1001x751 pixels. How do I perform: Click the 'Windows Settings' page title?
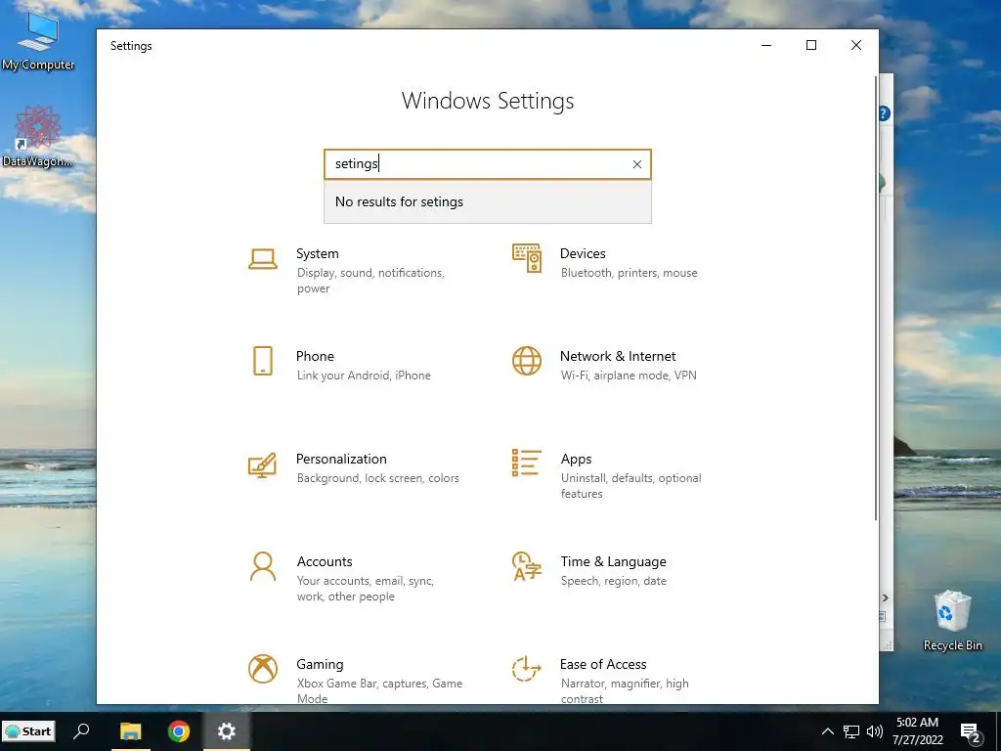click(488, 101)
